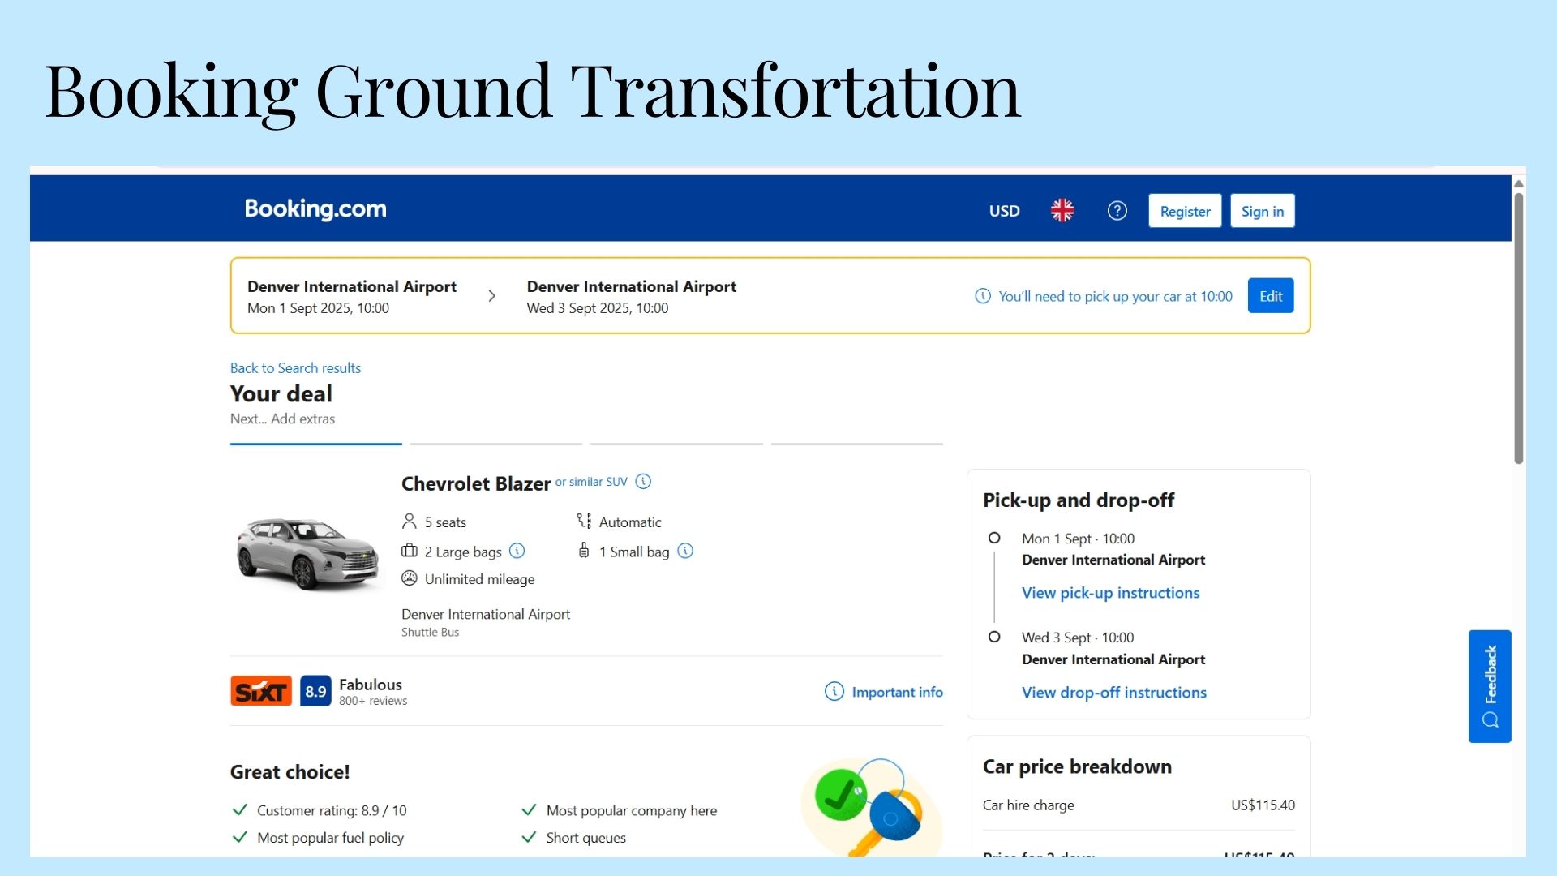Viewport: 1557px width, 876px height.
Task: Click 'Wed 3 Sept 2025, 10:00' drop-off date
Action: tap(598, 308)
